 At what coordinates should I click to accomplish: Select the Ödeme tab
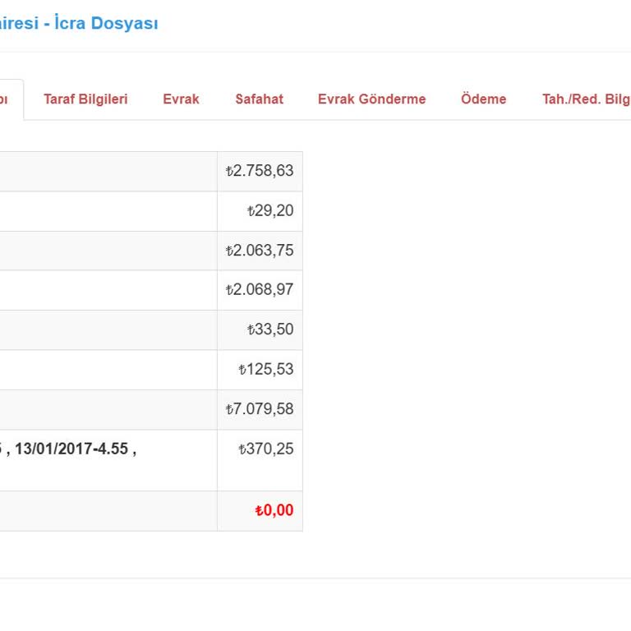(483, 99)
